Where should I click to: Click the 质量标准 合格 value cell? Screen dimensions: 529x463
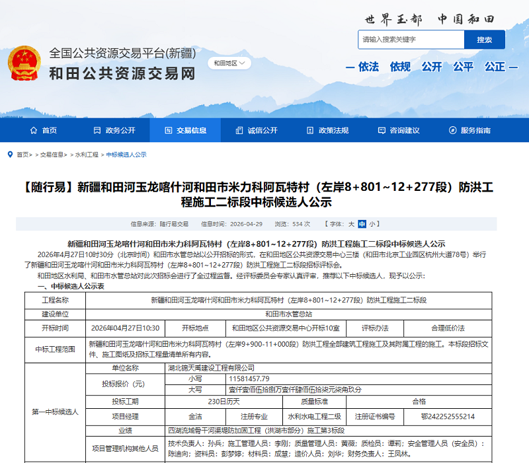tap(419, 402)
